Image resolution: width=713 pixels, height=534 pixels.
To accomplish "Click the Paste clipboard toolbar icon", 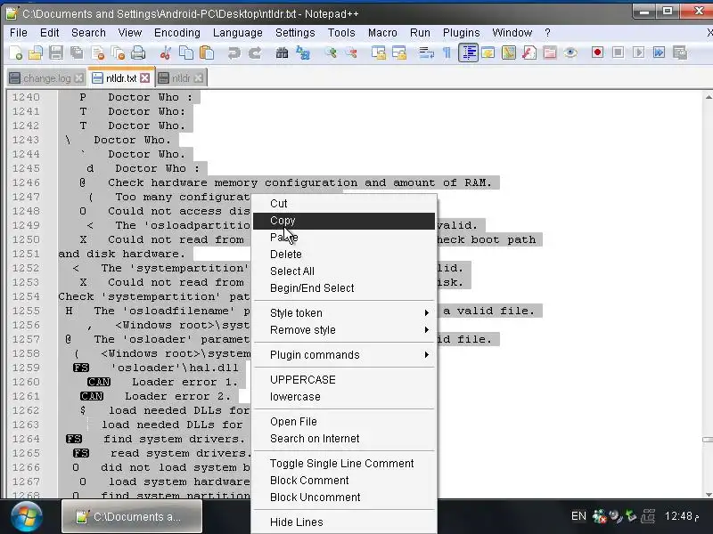I will [x=207, y=53].
